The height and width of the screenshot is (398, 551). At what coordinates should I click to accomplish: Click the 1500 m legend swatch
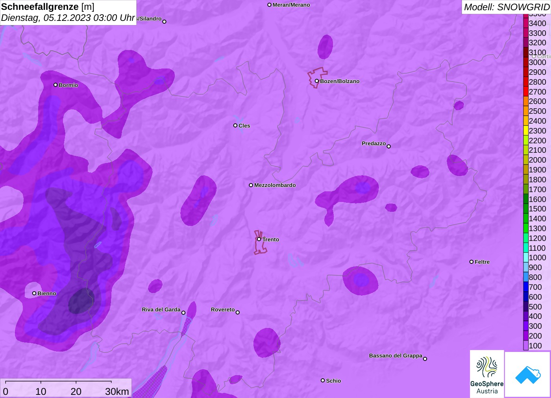pos(526,209)
